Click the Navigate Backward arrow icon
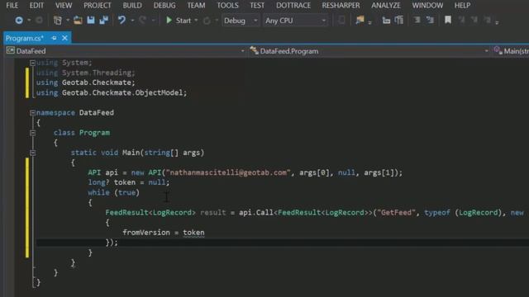The width and height of the screenshot is (529, 297). tap(19, 21)
